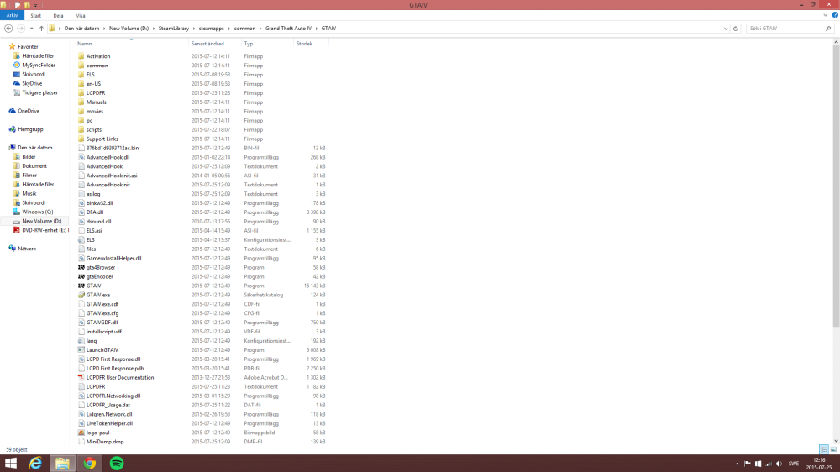Select the 'MiniDump.dmp' file name

[x=105, y=442]
